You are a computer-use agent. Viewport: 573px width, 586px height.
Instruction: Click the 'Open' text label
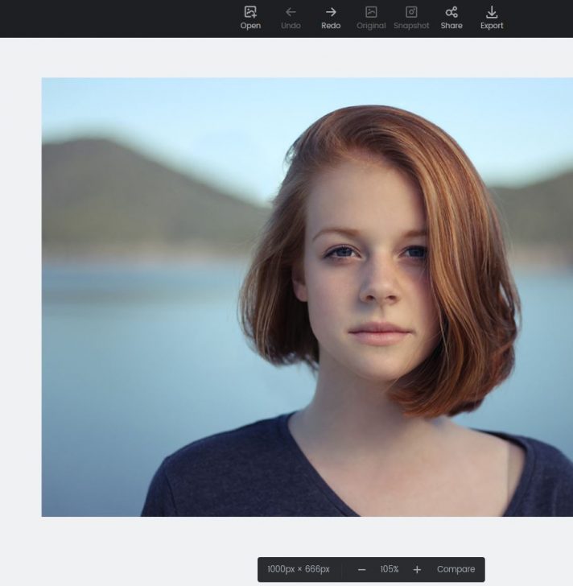(250, 26)
